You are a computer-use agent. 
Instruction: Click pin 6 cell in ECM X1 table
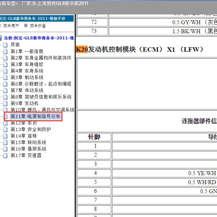point(94,191)
